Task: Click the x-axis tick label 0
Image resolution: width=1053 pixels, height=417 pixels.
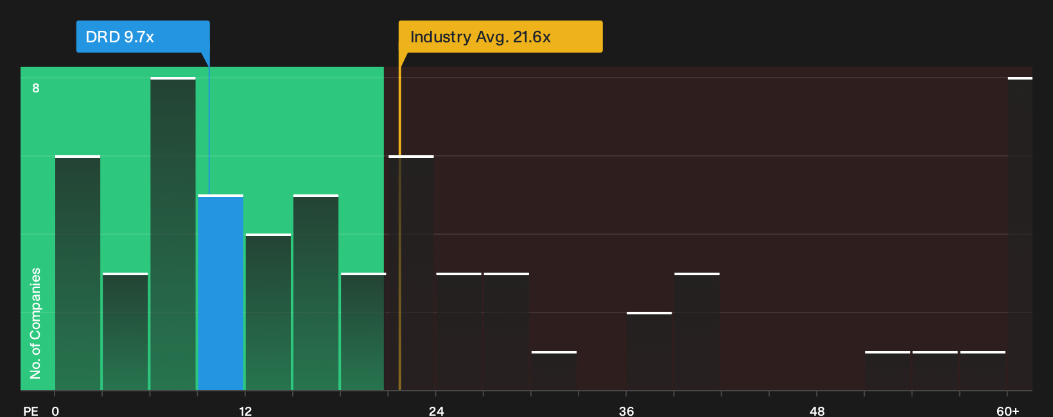Action: (x=55, y=411)
